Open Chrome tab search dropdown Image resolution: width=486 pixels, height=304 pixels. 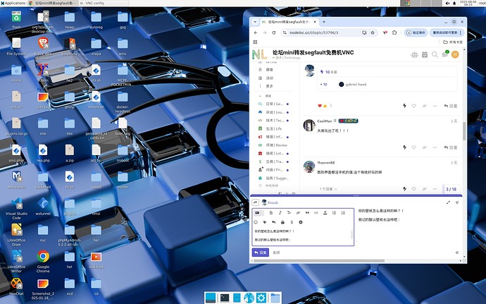click(x=255, y=22)
